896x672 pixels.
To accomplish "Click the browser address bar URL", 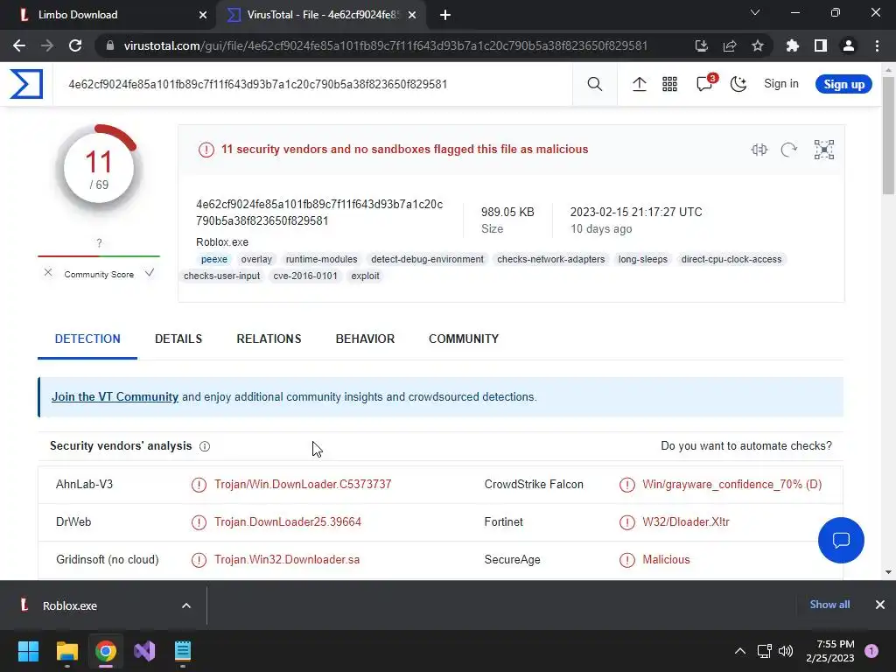I will (386, 45).
